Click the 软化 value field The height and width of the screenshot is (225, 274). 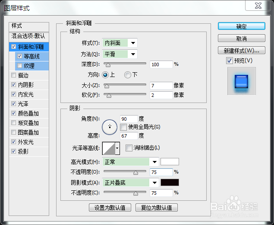pos(161,95)
